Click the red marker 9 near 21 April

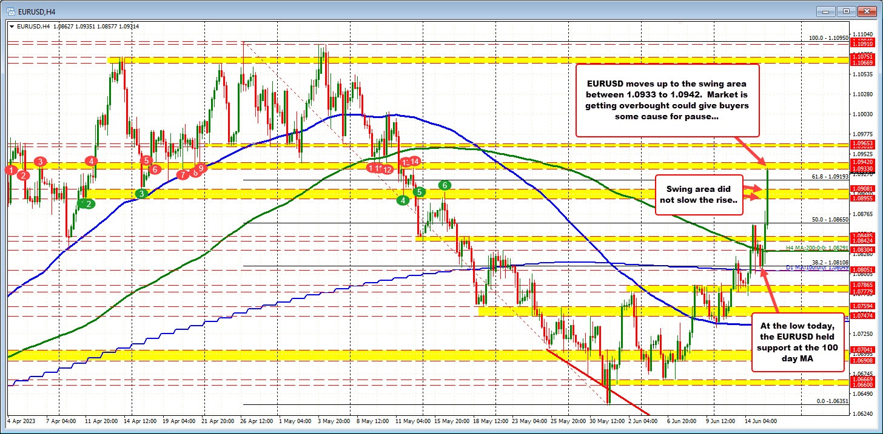[200, 169]
